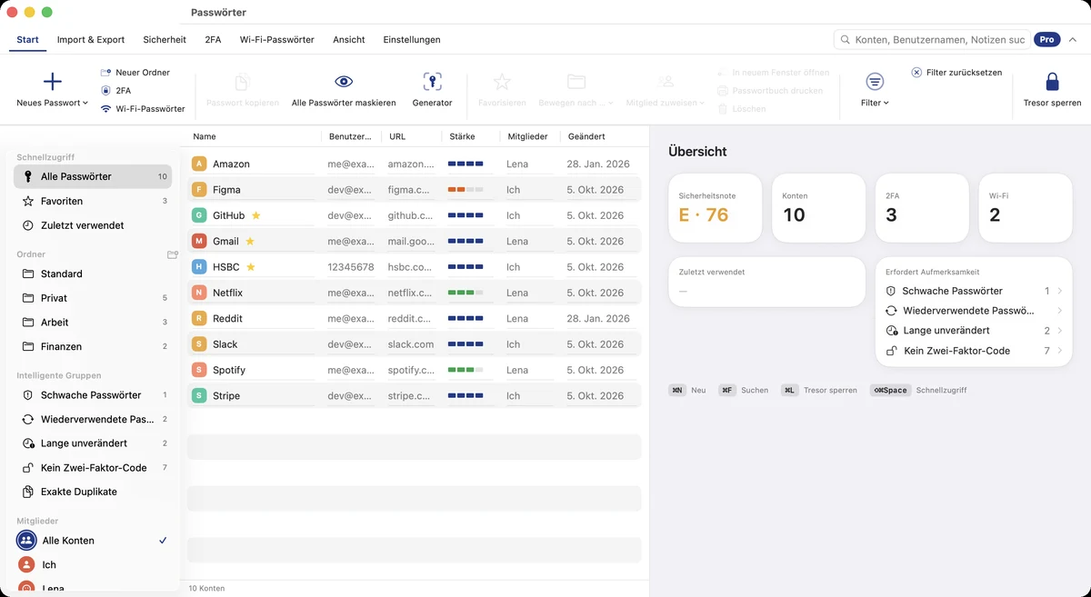Expand Lange unverändert in the overview card
Viewport: 1091px width, 597px height.
tap(1060, 331)
